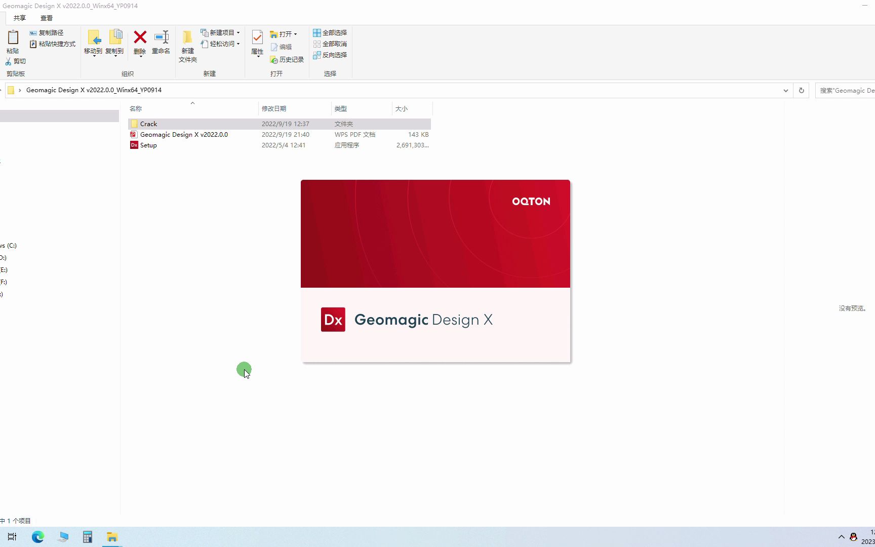The width and height of the screenshot is (875, 547).
Task: Open the Calculator from the taskbar
Action: click(x=88, y=537)
